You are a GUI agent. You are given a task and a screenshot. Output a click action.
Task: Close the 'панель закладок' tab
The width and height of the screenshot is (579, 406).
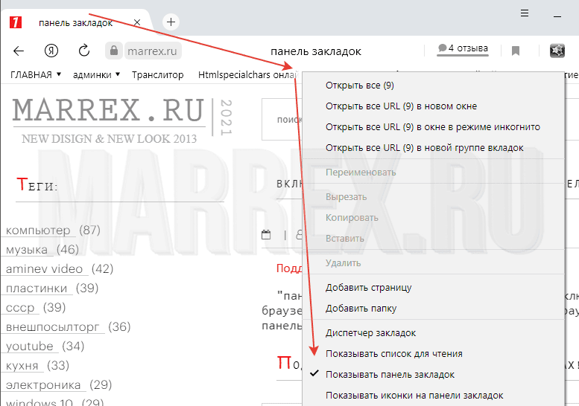pos(137,23)
